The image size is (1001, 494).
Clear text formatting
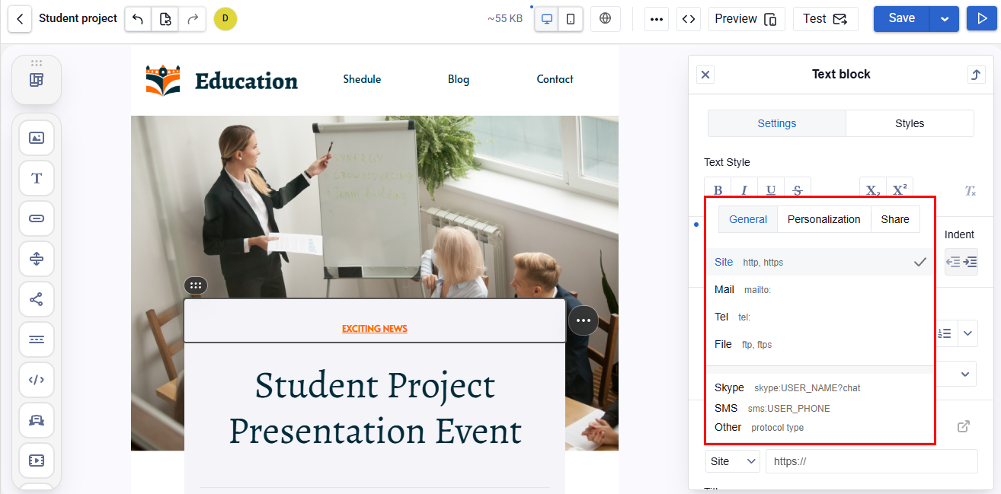point(970,190)
